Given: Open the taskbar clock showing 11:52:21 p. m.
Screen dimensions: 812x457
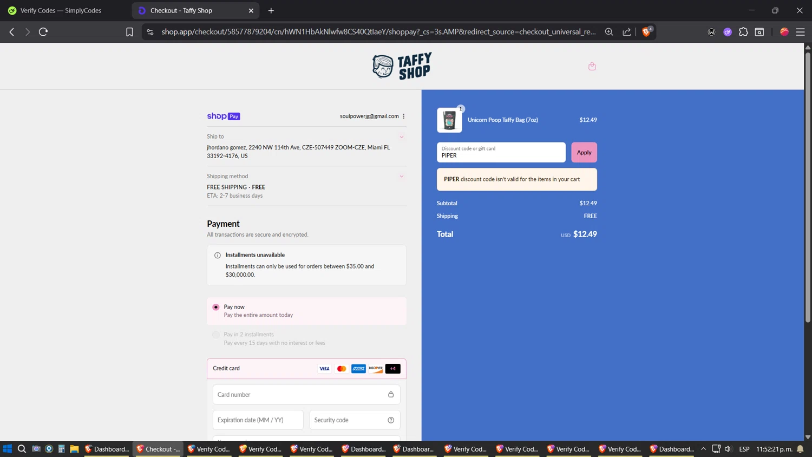Looking at the screenshot, I should point(775,449).
